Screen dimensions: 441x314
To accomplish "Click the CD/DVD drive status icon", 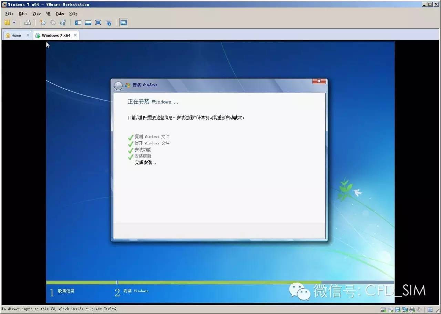I will [390, 310].
